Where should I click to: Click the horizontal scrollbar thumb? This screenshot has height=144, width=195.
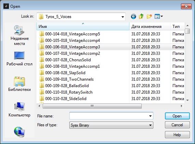(x=92, y=106)
